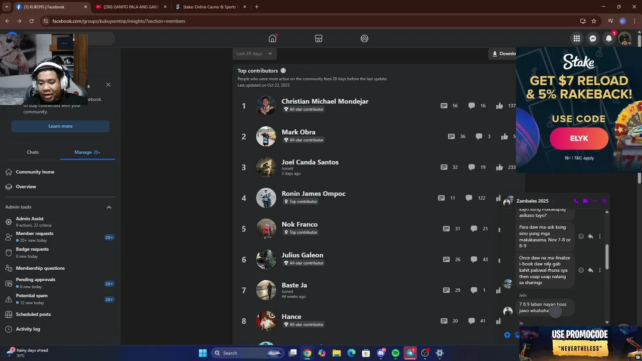
Task: Switch to the Manage tab
Action: [87, 152]
